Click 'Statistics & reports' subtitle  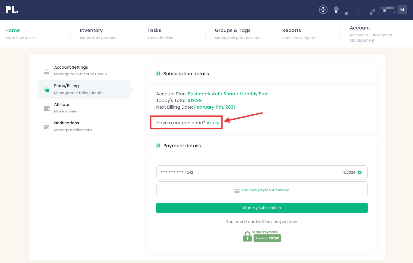click(x=299, y=38)
